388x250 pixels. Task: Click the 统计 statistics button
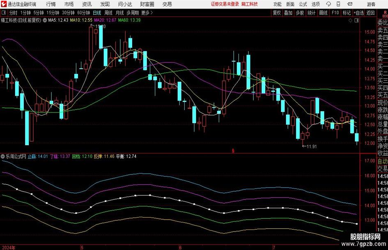point(311,13)
